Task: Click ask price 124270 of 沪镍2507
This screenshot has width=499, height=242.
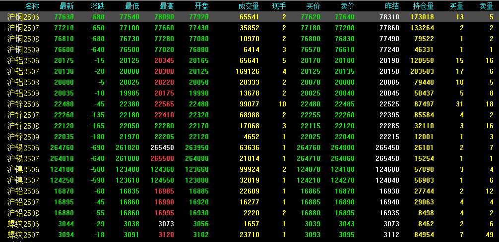Action: point(343,181)
